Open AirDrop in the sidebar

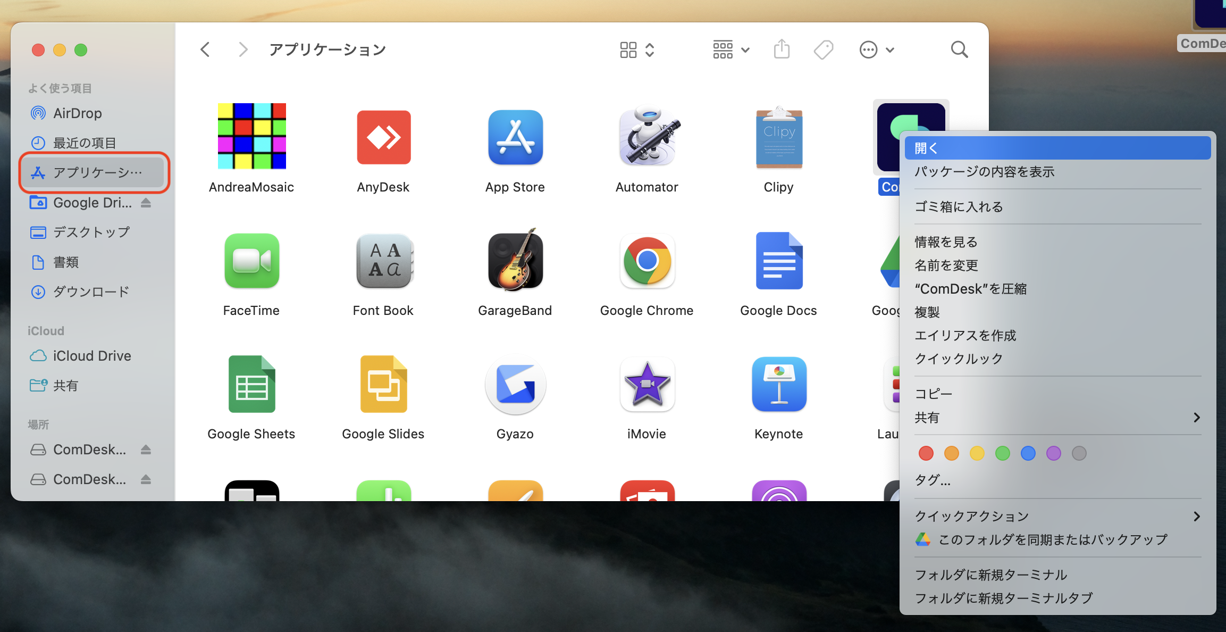point(77,113)
